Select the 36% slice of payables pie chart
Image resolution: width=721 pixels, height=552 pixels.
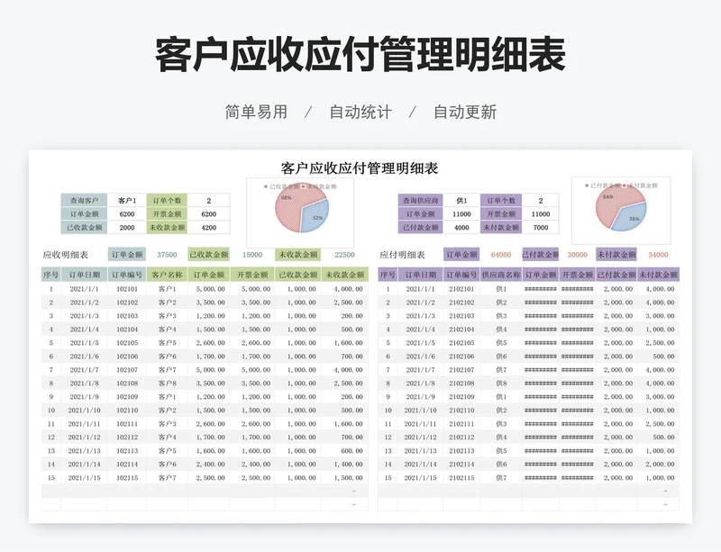click(633, 217)
